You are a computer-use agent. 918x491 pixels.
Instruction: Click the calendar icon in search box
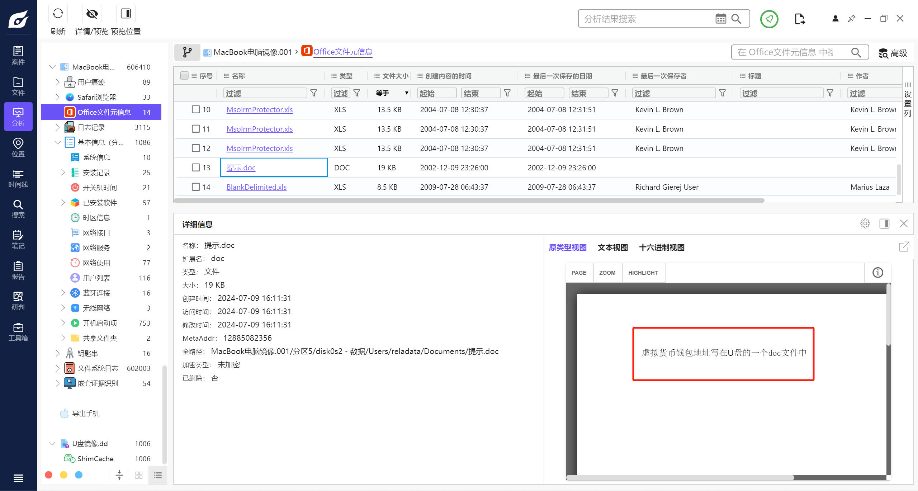[x=720, y=19]
